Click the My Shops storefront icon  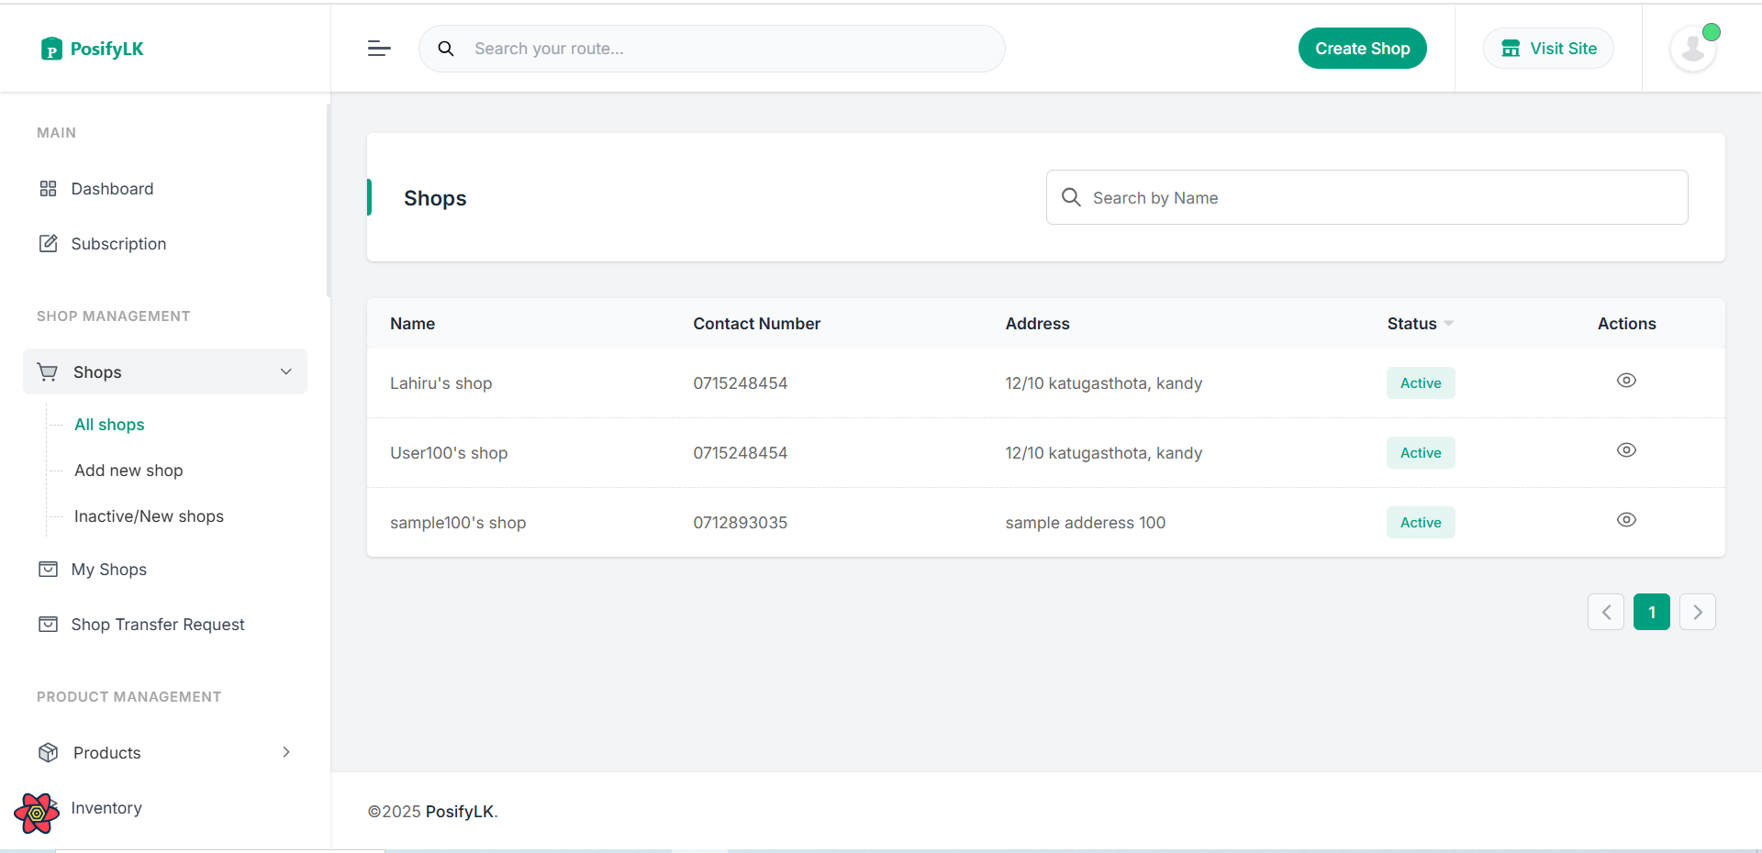[48, 569]
